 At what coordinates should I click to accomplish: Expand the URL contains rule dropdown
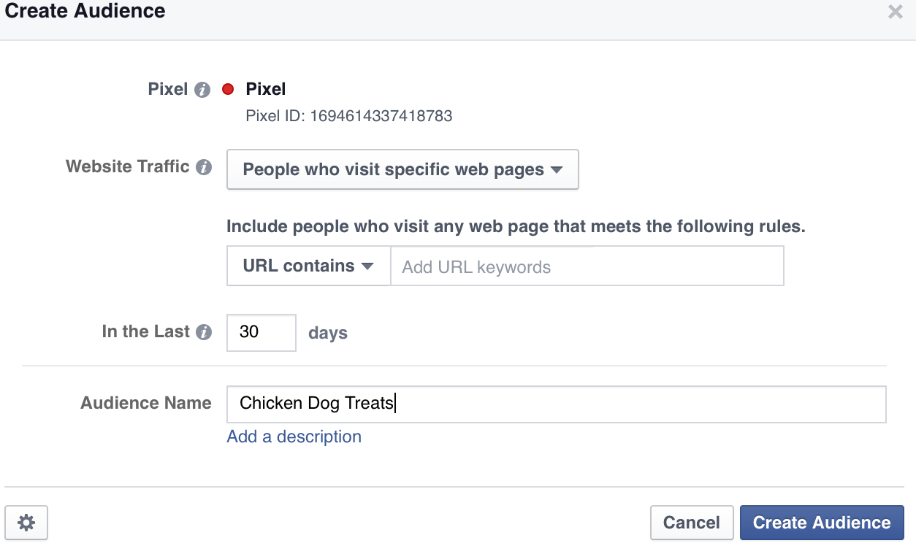[309, 266]
